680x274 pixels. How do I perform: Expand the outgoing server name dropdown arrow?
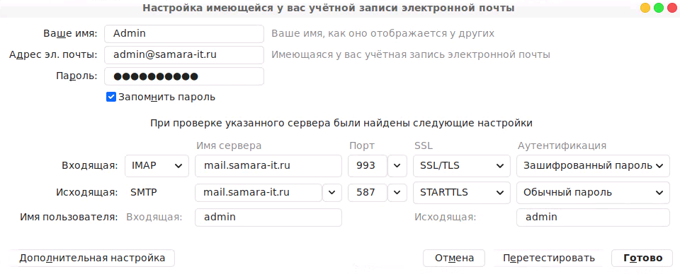[x=332, y=193]
